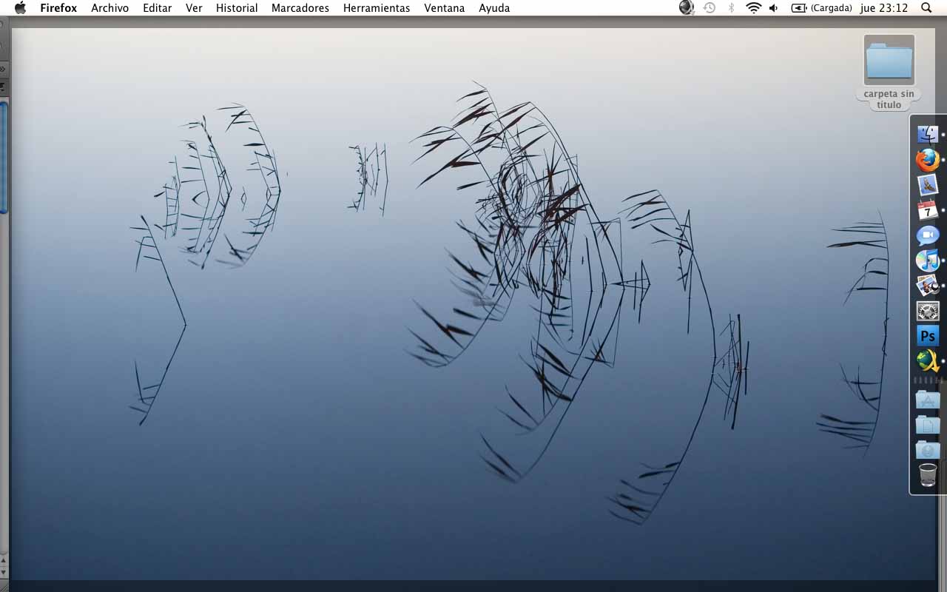
Task: Launch iChat from the Dock
Action: click(x=928, y=235)
